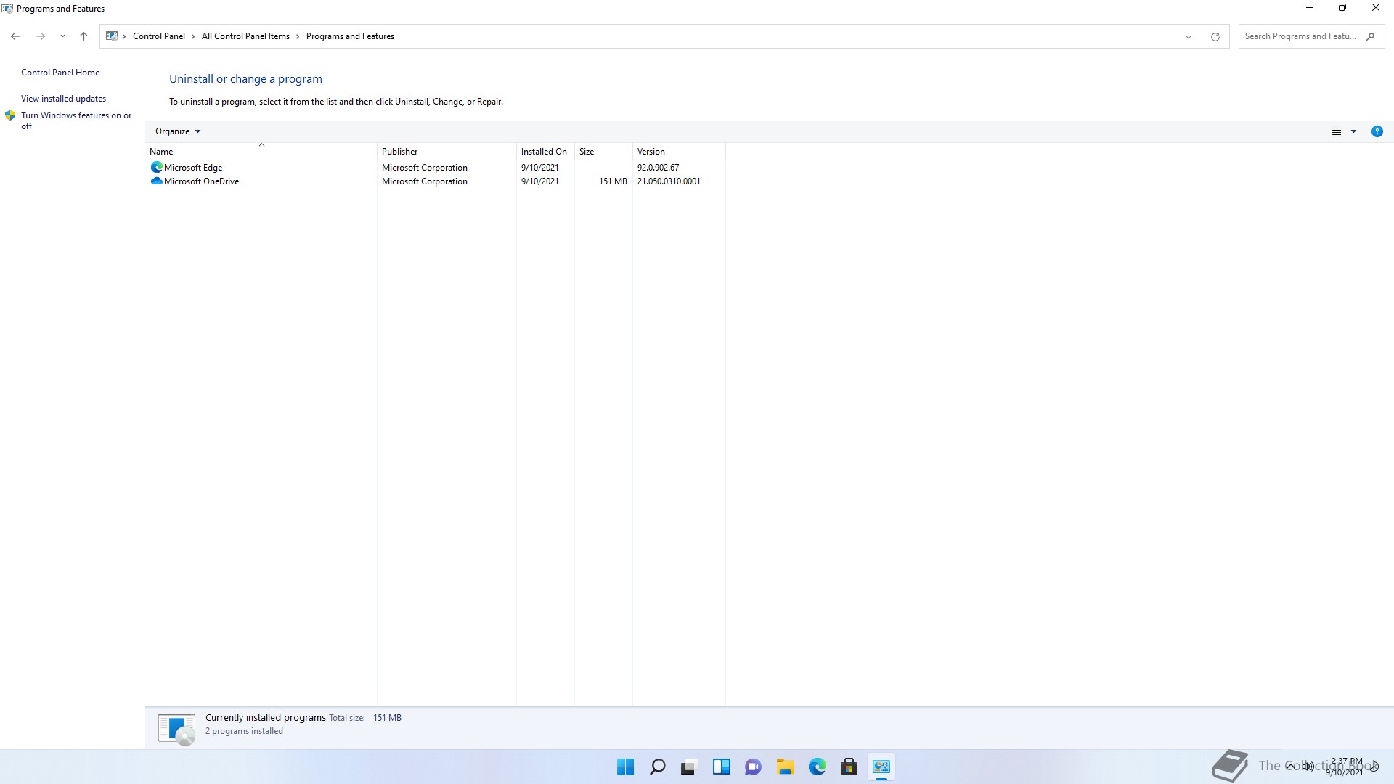Open address bar history dropdown

tap(1189, 36)
